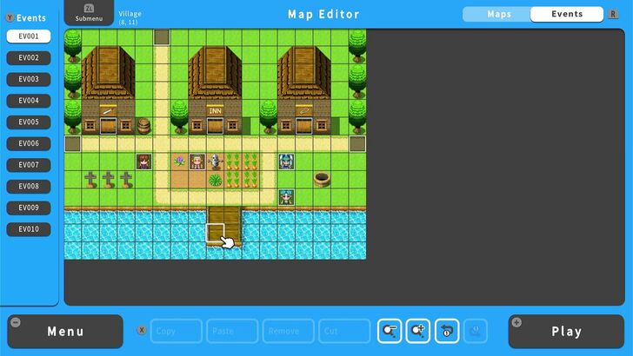Select the red-haired character event on the map

click(x=143, y=162)
